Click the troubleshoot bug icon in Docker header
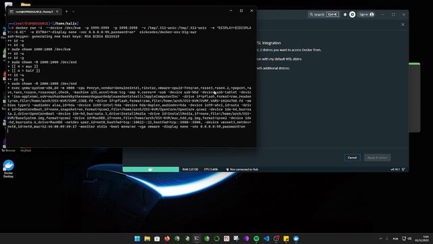 [345, 14]
